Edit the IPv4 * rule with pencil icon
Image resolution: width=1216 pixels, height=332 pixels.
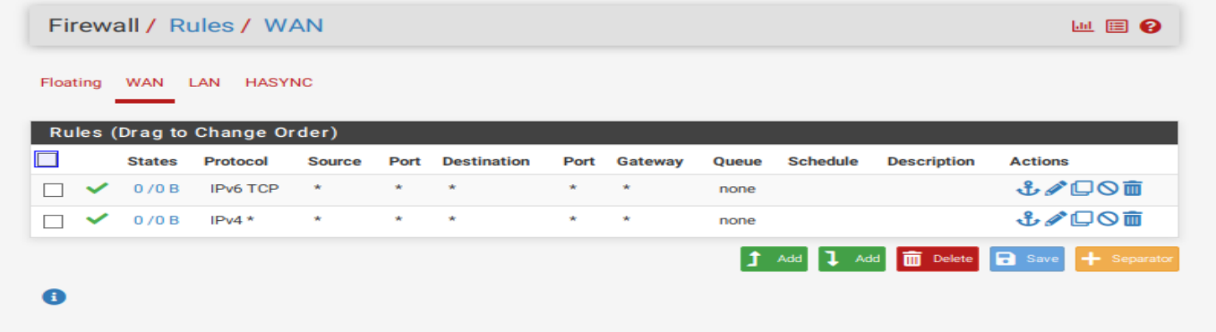pyautogui.click(x=1056, y=219)
